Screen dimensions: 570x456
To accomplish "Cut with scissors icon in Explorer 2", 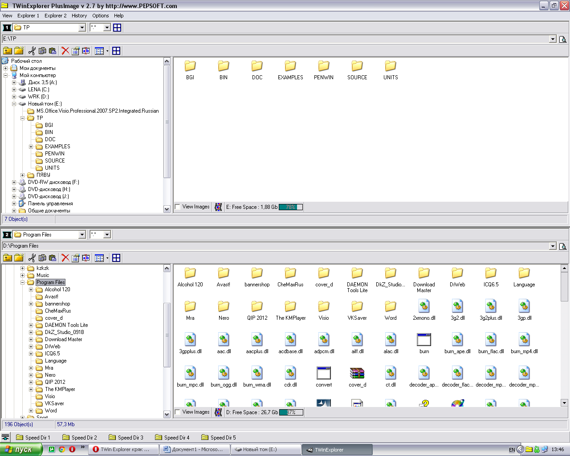I will pos(32,258).
